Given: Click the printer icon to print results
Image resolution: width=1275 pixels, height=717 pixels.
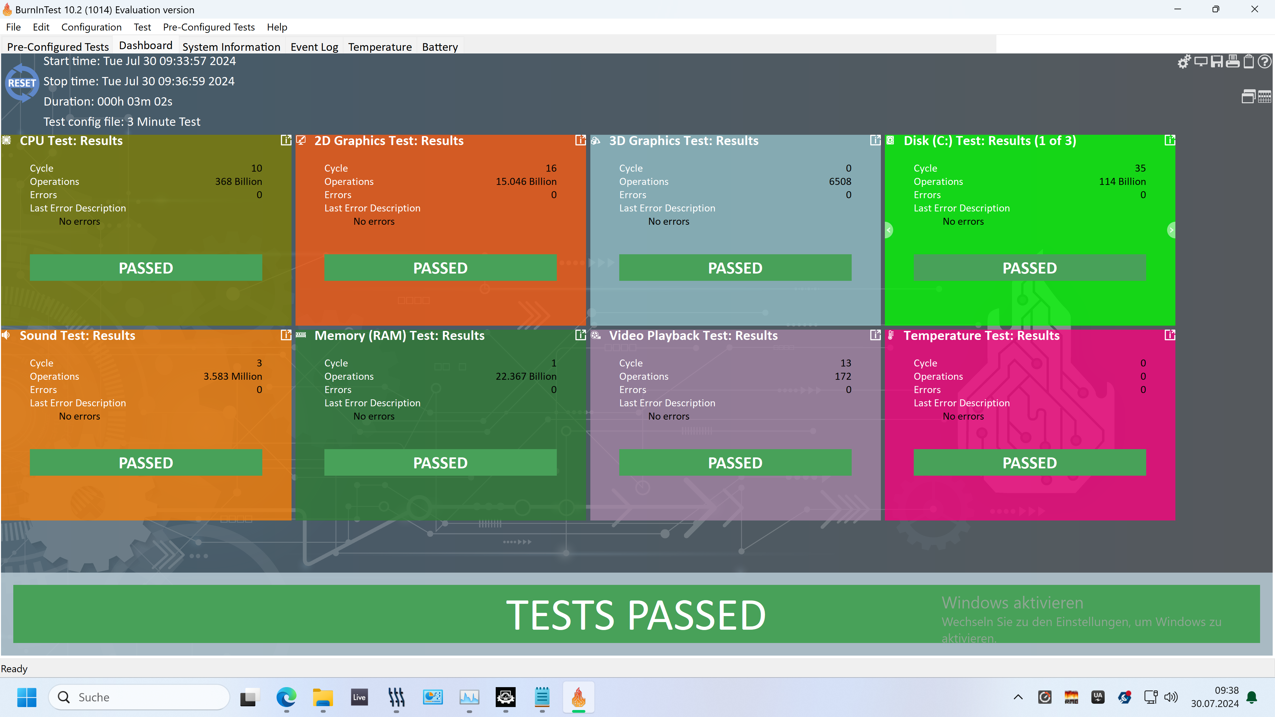Looking at the screenshot, I should (x=1232, y=62).
